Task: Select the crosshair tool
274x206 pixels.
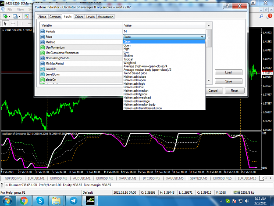Action: click(13, 23)
